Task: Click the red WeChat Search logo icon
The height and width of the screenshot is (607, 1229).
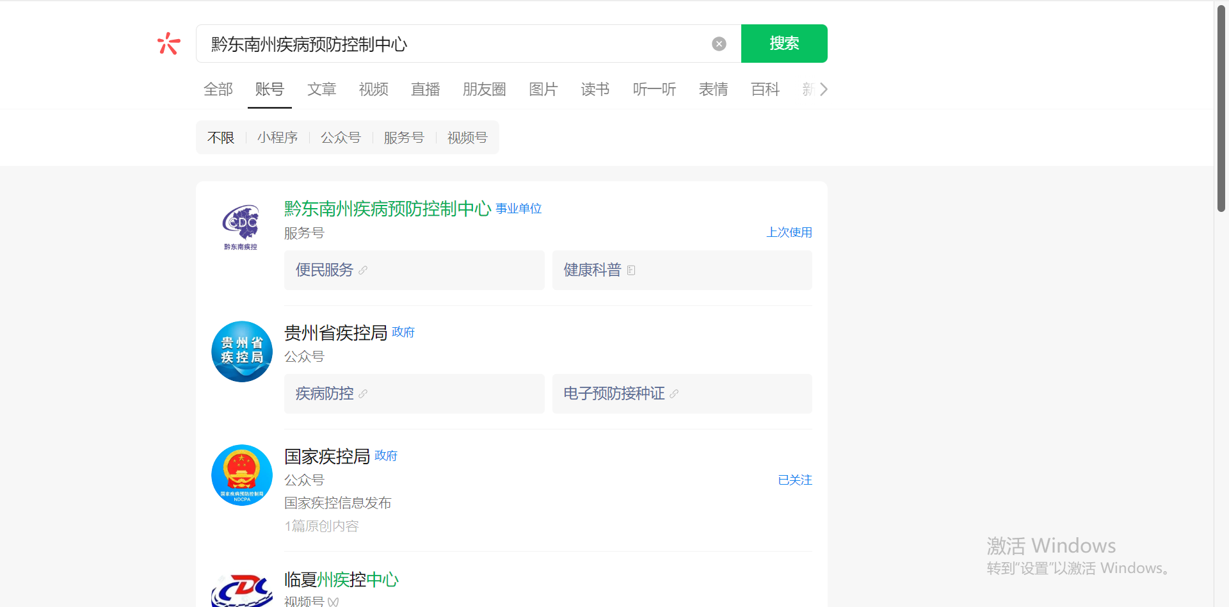Action: coord(169,44)
